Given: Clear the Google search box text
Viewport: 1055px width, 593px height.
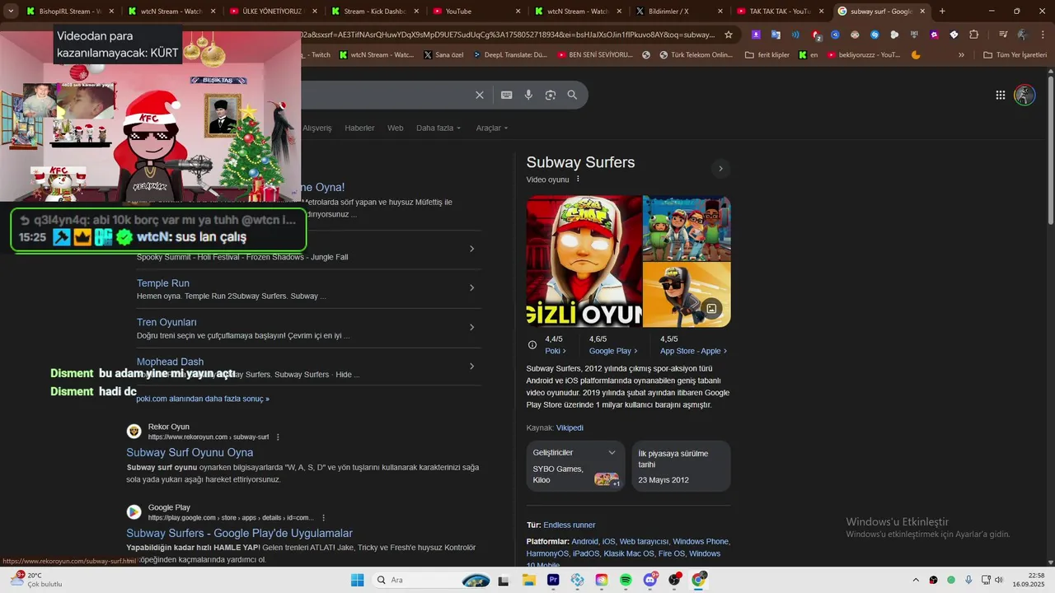Looking at the screenshot, I should point(480,95).
